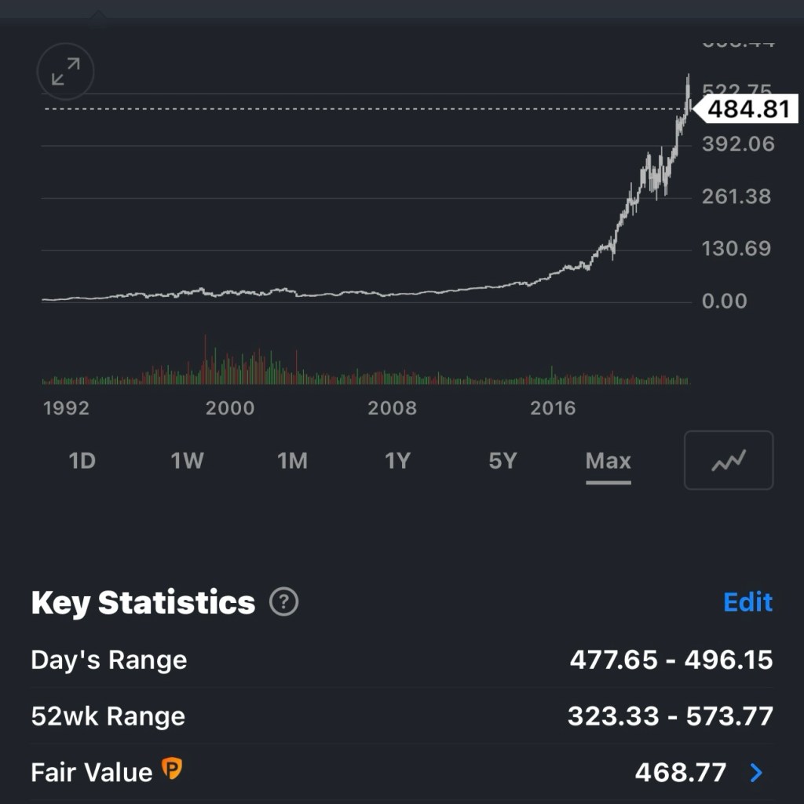This screenshot has width=804, height=804.
Task: Select the 1W time range
Action: point(187,461)
